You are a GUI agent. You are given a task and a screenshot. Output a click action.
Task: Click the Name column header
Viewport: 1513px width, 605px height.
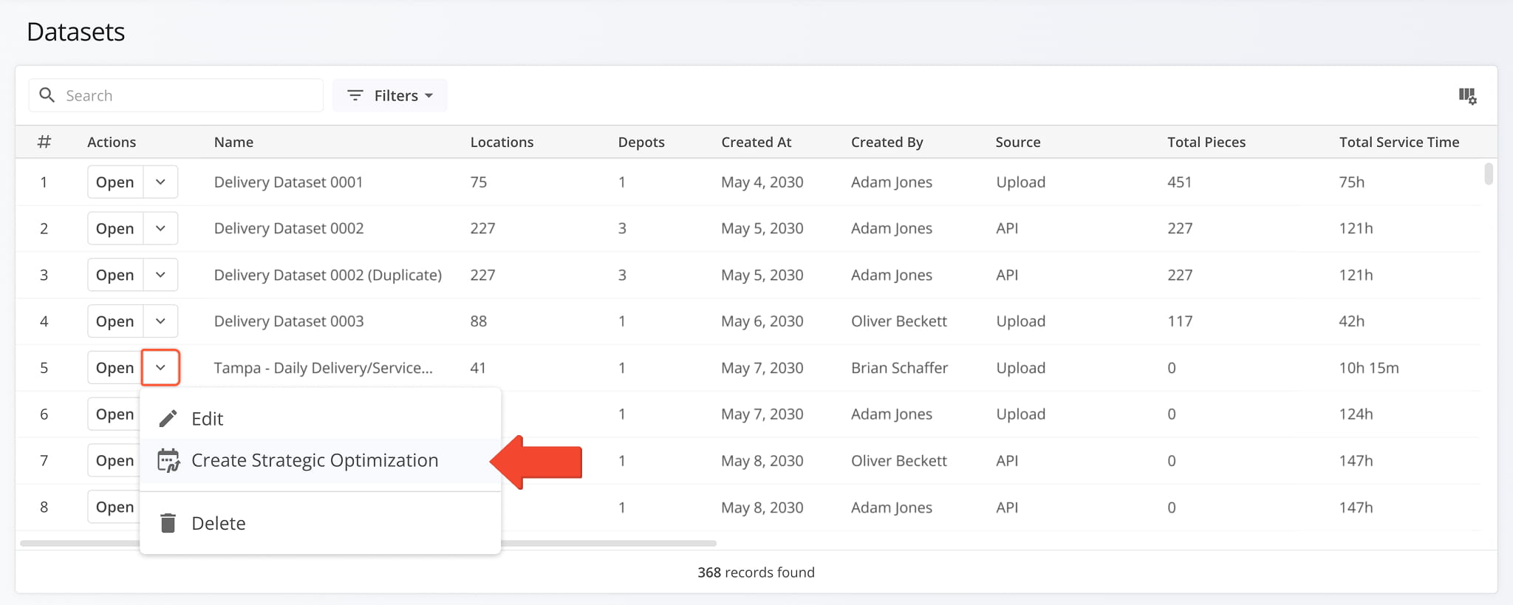coord(233,142)
